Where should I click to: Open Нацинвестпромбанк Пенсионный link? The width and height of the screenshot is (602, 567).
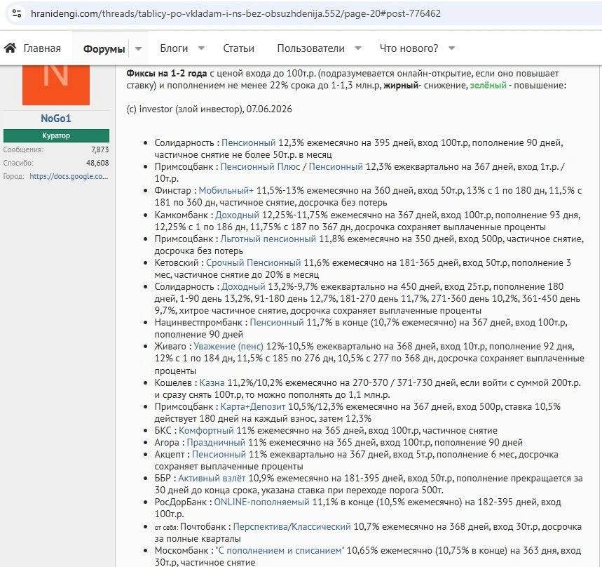[277, 323]
